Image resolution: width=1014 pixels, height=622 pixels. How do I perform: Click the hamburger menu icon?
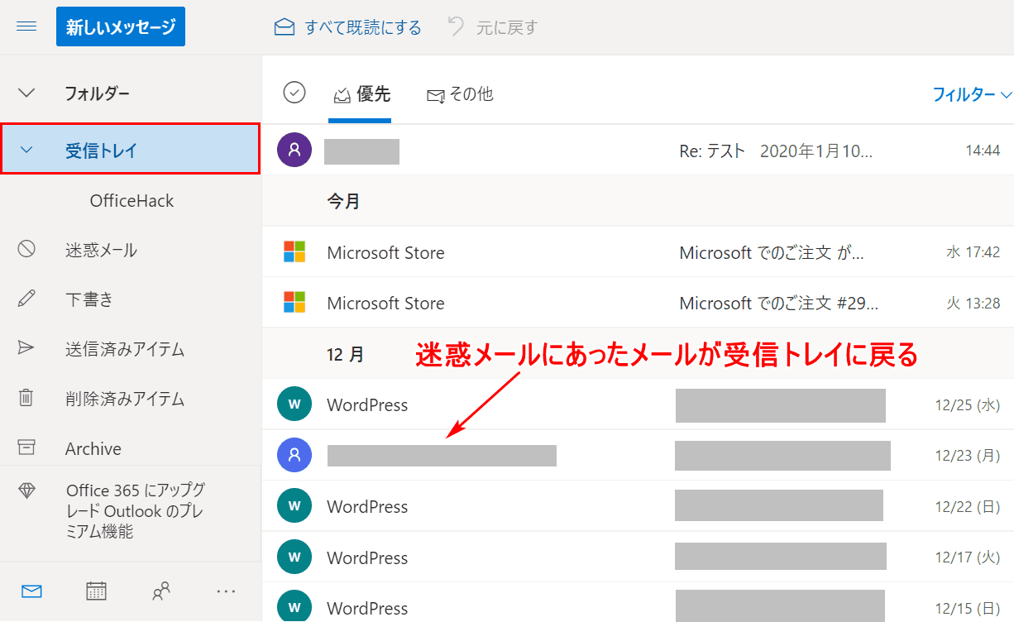point(26,26)
